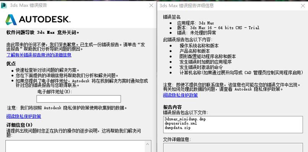Click bullet 发生错误时加载的应用程序
Screen dimensions: 308x152
206,62
